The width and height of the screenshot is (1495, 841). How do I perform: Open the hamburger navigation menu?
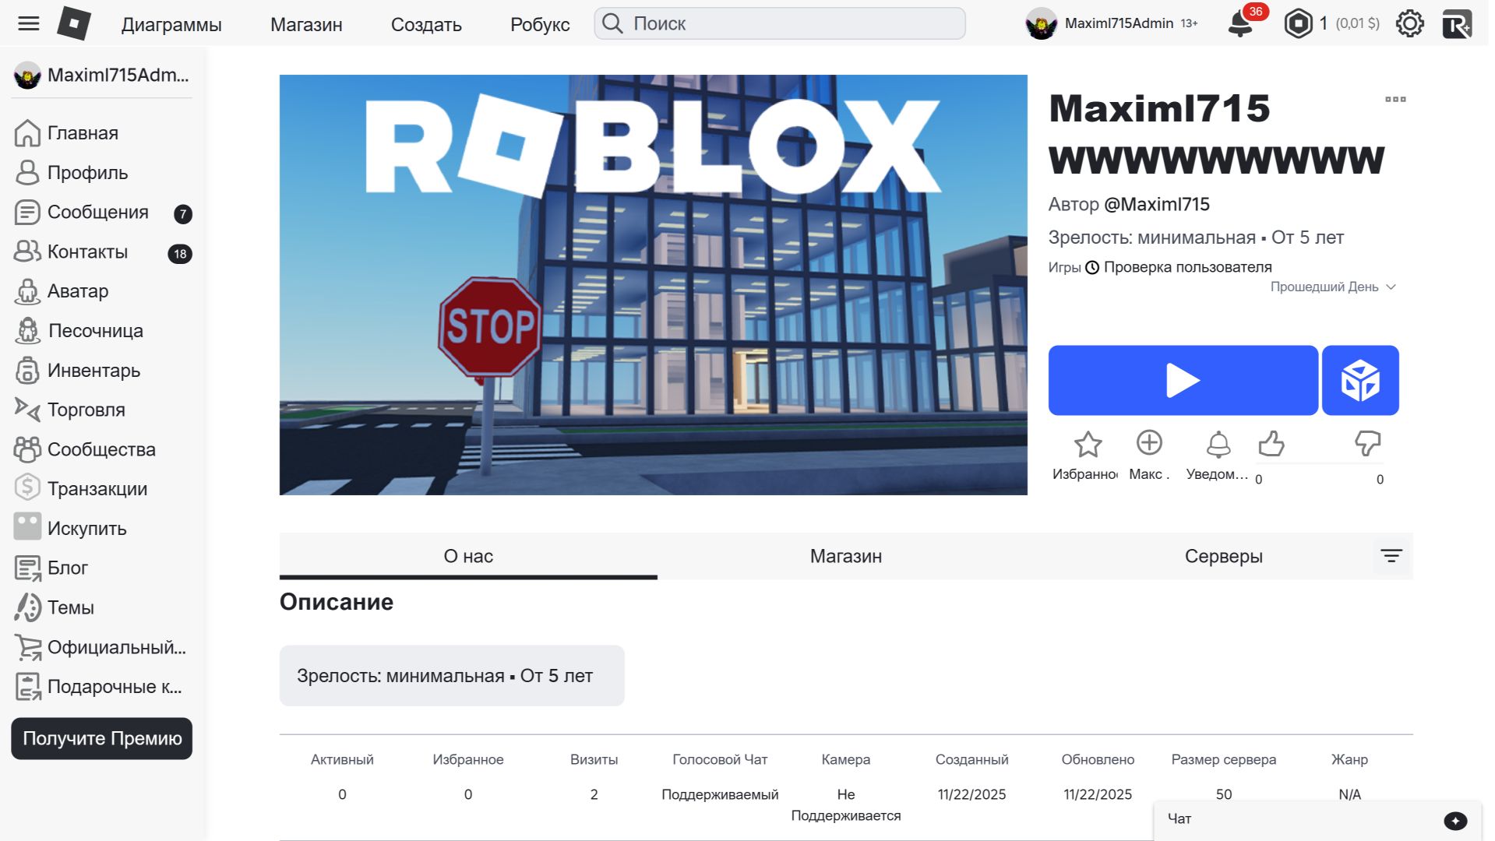29,23
